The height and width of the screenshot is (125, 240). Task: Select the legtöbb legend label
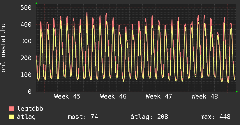30,109
